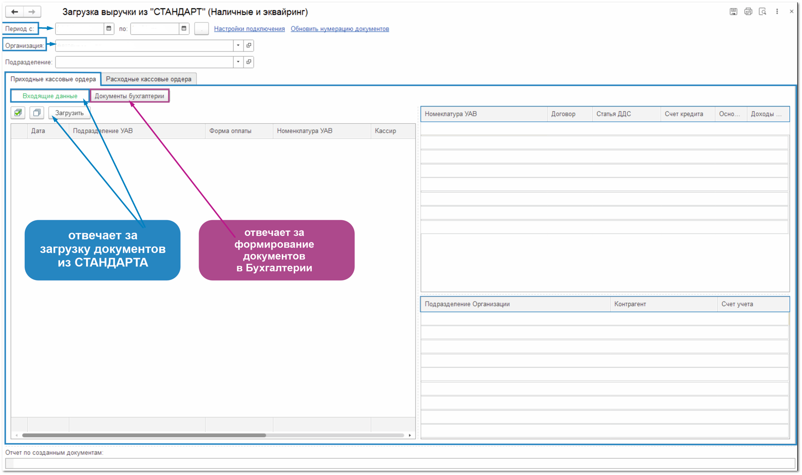Open the Подразделение linked record icon
802x475 pixels.
click(x=249, y=62)
